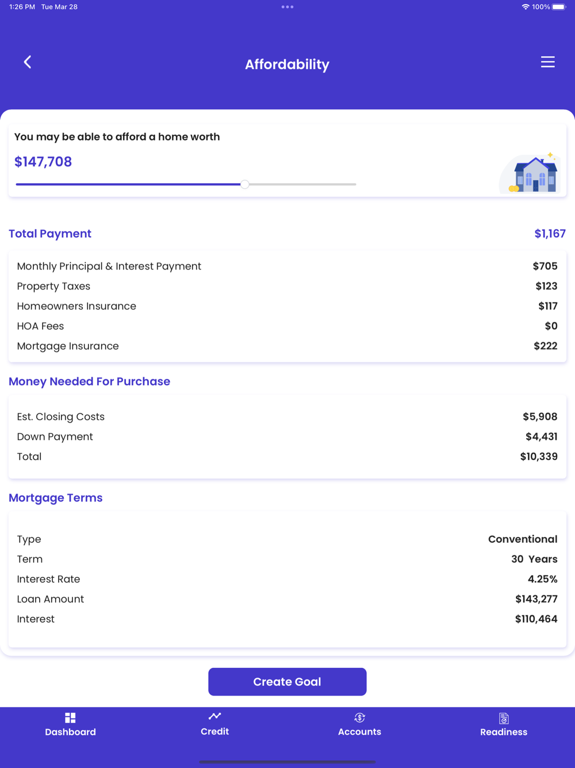Tap the Wi-Fi status icon

click(525, 7)
